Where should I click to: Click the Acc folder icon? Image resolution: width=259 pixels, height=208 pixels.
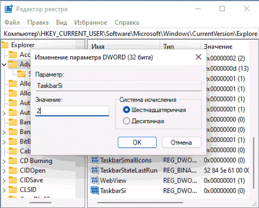[13, 54]
